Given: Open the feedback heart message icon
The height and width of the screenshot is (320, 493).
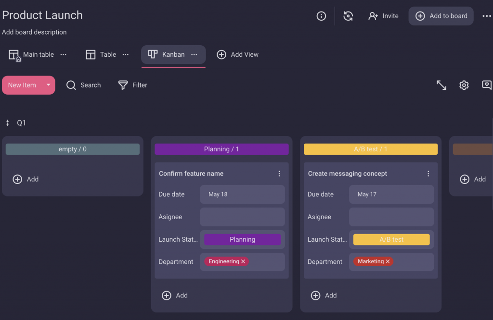Looking at the screenshot, I should (487, 85).
